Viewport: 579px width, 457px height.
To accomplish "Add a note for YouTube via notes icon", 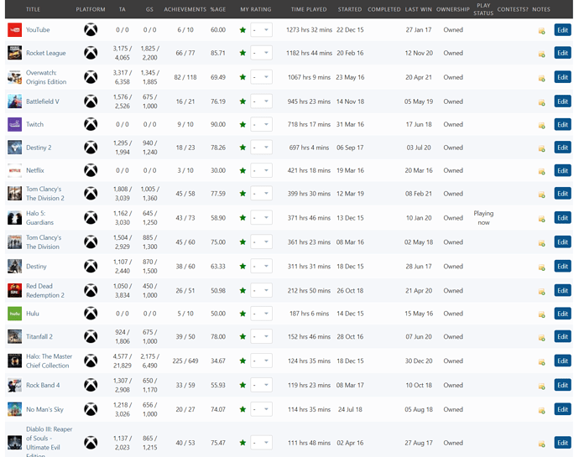I will click(542, 31).
